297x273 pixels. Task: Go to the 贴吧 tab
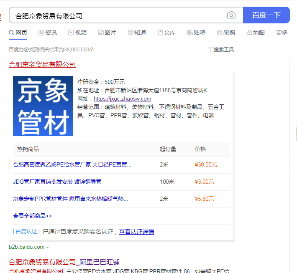(x=196, y=33)
